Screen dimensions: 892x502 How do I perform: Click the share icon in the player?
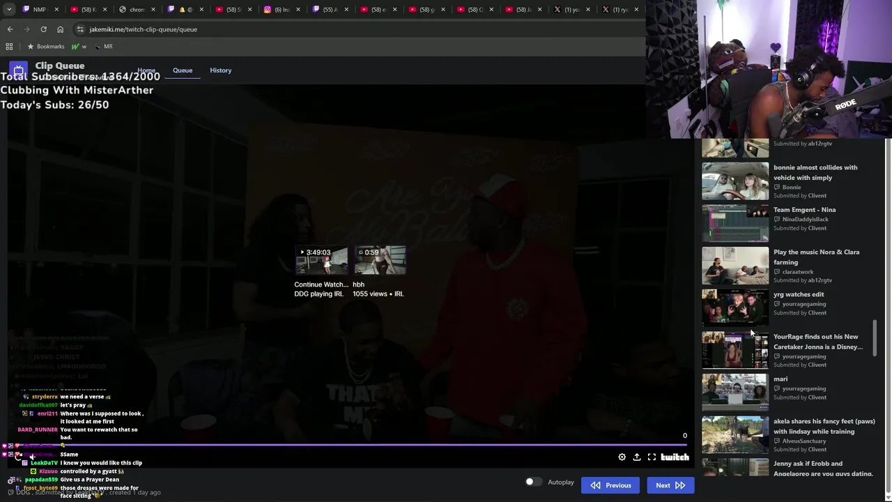click(x=637, y=457)
